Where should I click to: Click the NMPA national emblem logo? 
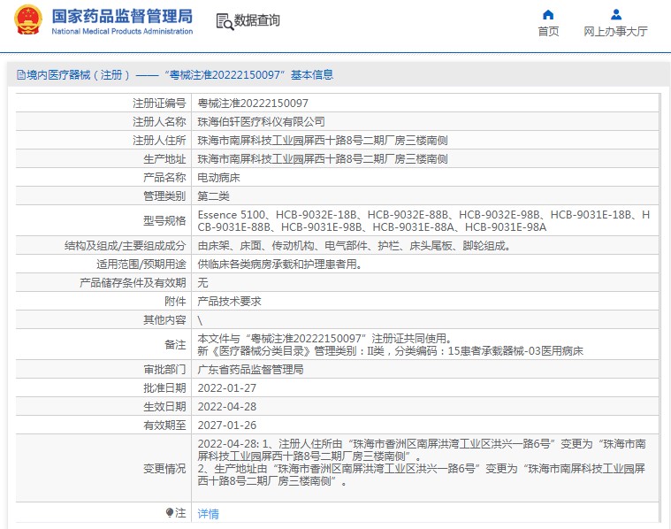(28, 19)
